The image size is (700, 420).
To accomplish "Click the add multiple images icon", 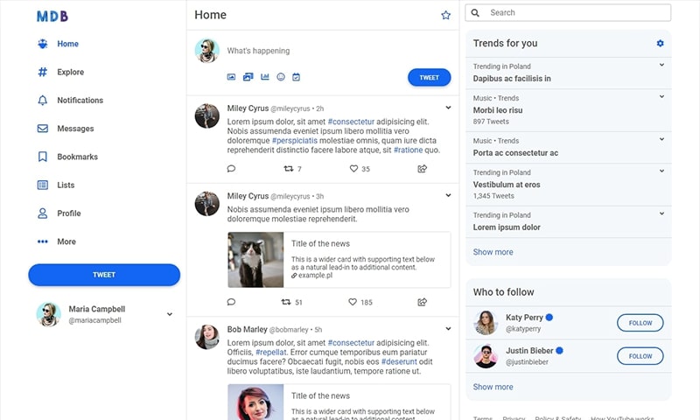I will click(x=248, y=77).
